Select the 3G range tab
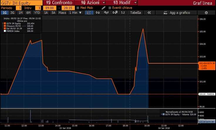Image resolution: width=216 pixels, height=130 pixels. [12, 13]
